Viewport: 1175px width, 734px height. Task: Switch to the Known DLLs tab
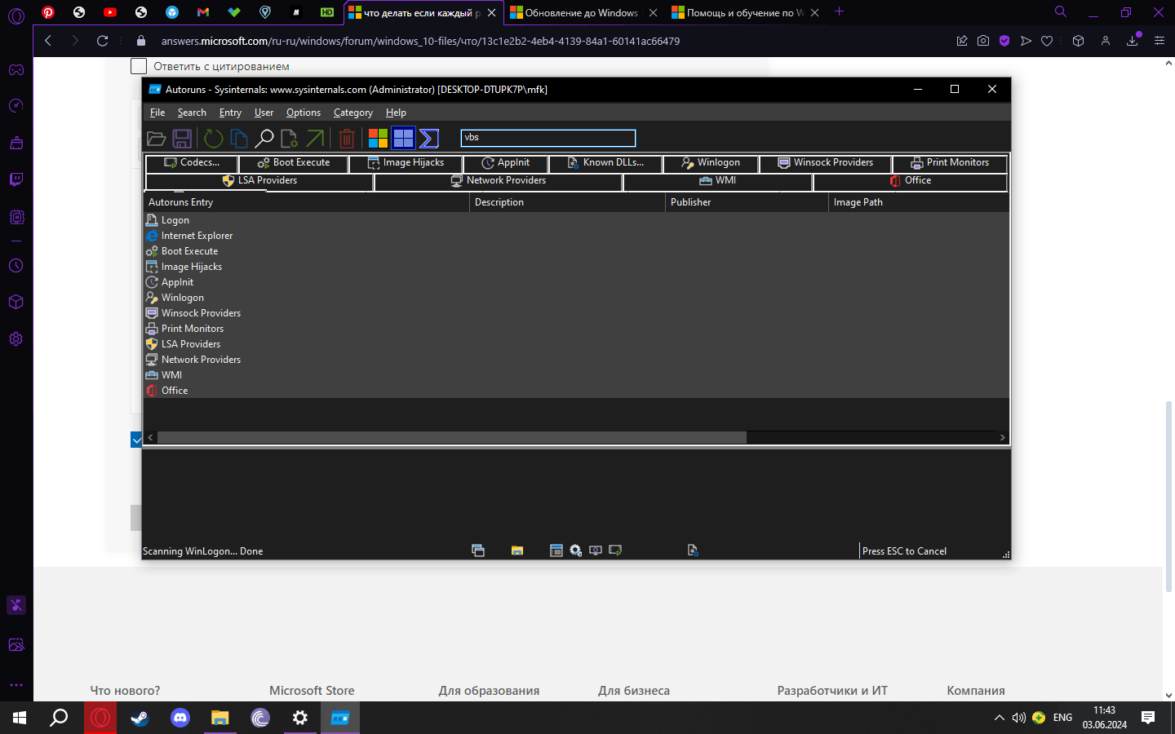point(605,163)
